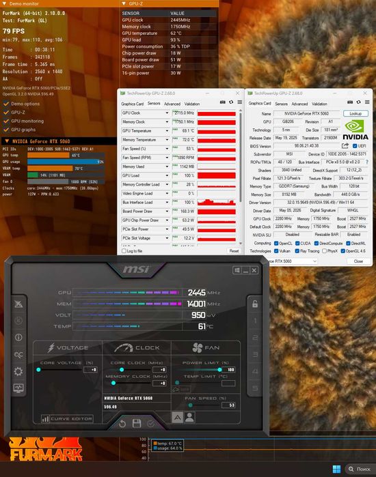Collapse the GPU-Z overlay panel in FurMark
This screenshot has width=376, height=477.
pos(124,3)
